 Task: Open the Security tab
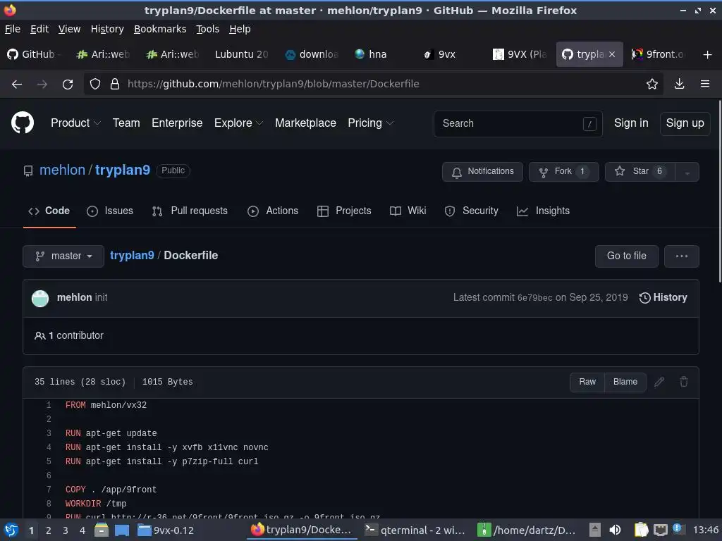point(472,211)
